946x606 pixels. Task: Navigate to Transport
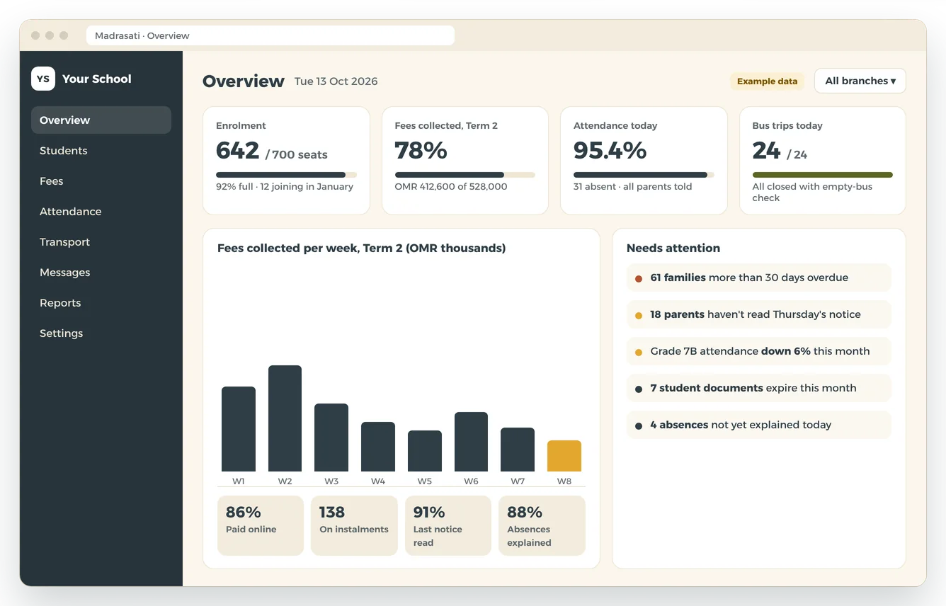coord(101,242)
